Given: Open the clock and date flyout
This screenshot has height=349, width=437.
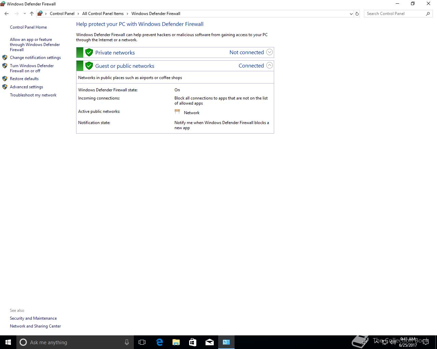Looking at the screenshot, I should point(408,342).
